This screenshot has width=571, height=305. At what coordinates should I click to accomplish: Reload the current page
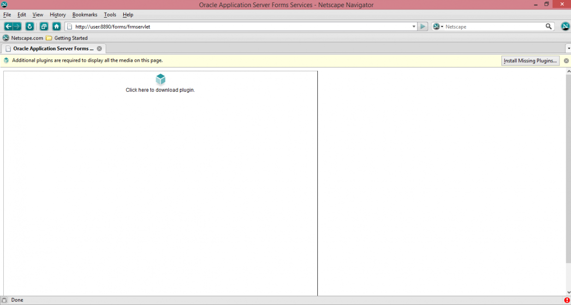pos(30,27)
